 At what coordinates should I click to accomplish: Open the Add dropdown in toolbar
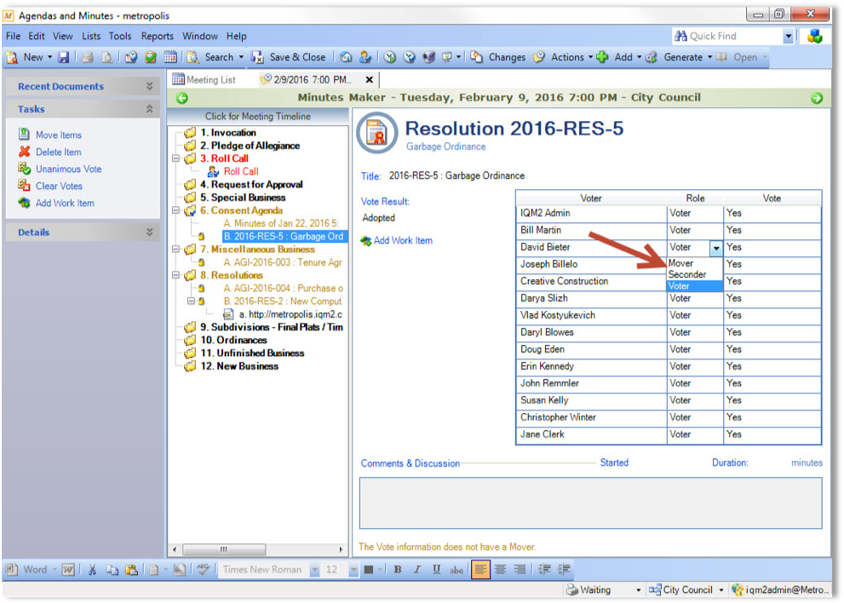tap(639, 57)
